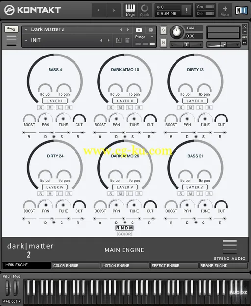Mute Layer VI with its M button
Viewport: 251px width, 306px height.
pos(190,194)
